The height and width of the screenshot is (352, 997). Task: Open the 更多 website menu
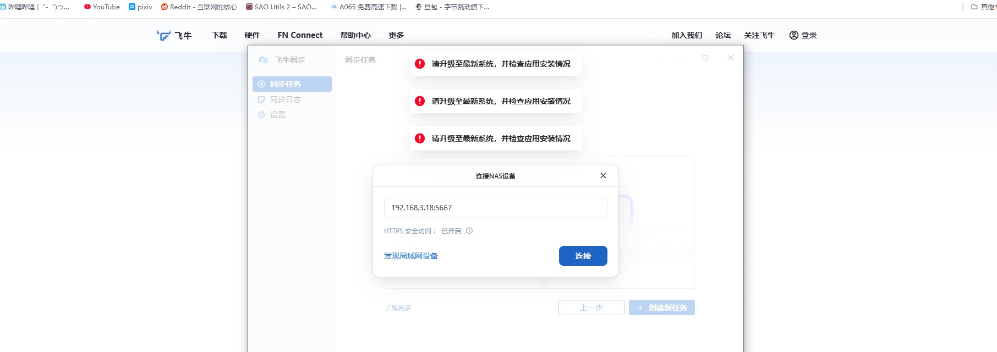[x=396, y=35]
